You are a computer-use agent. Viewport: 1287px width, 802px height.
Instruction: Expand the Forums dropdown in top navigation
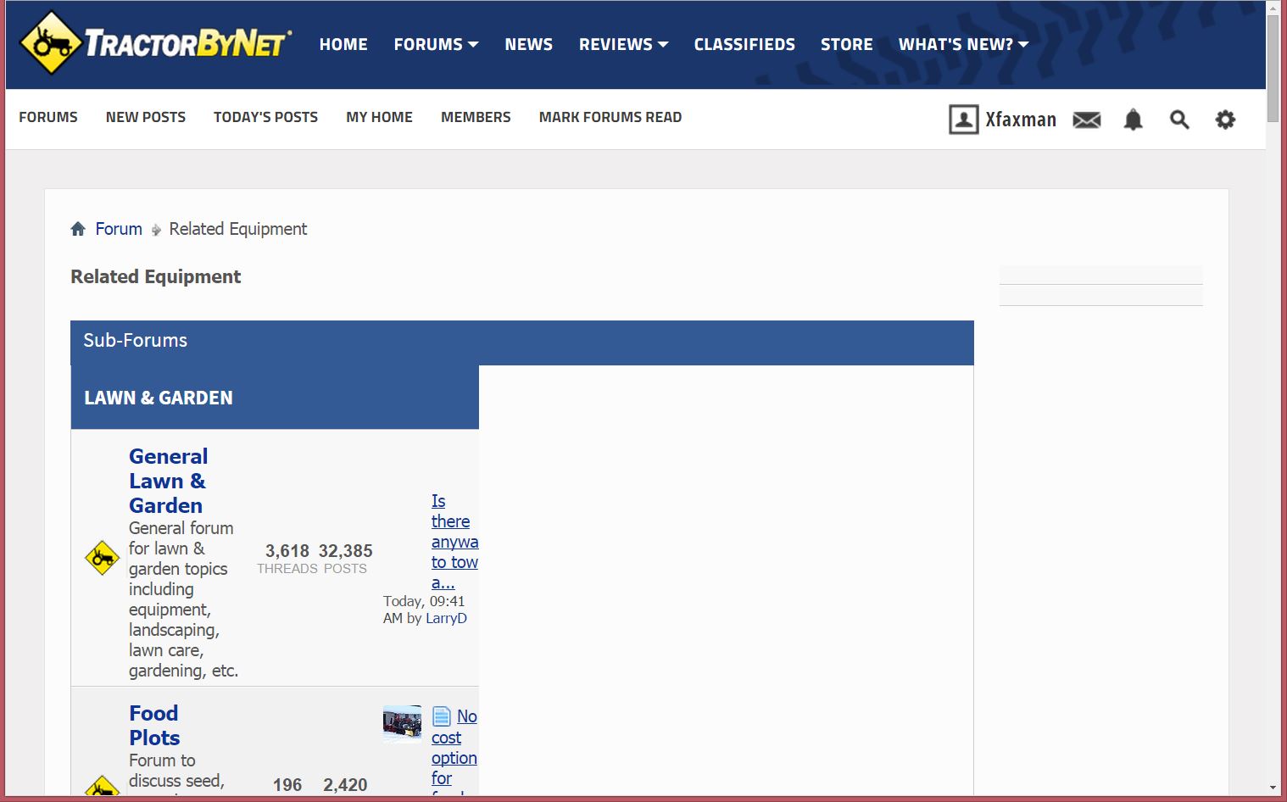click(x=436, y=44)
